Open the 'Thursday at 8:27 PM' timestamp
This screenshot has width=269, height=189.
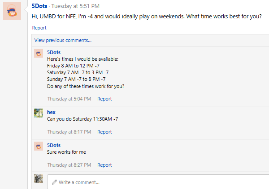click(69, 165)
